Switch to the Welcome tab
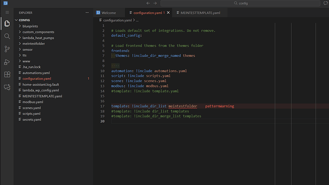 [x=109, y=13]
